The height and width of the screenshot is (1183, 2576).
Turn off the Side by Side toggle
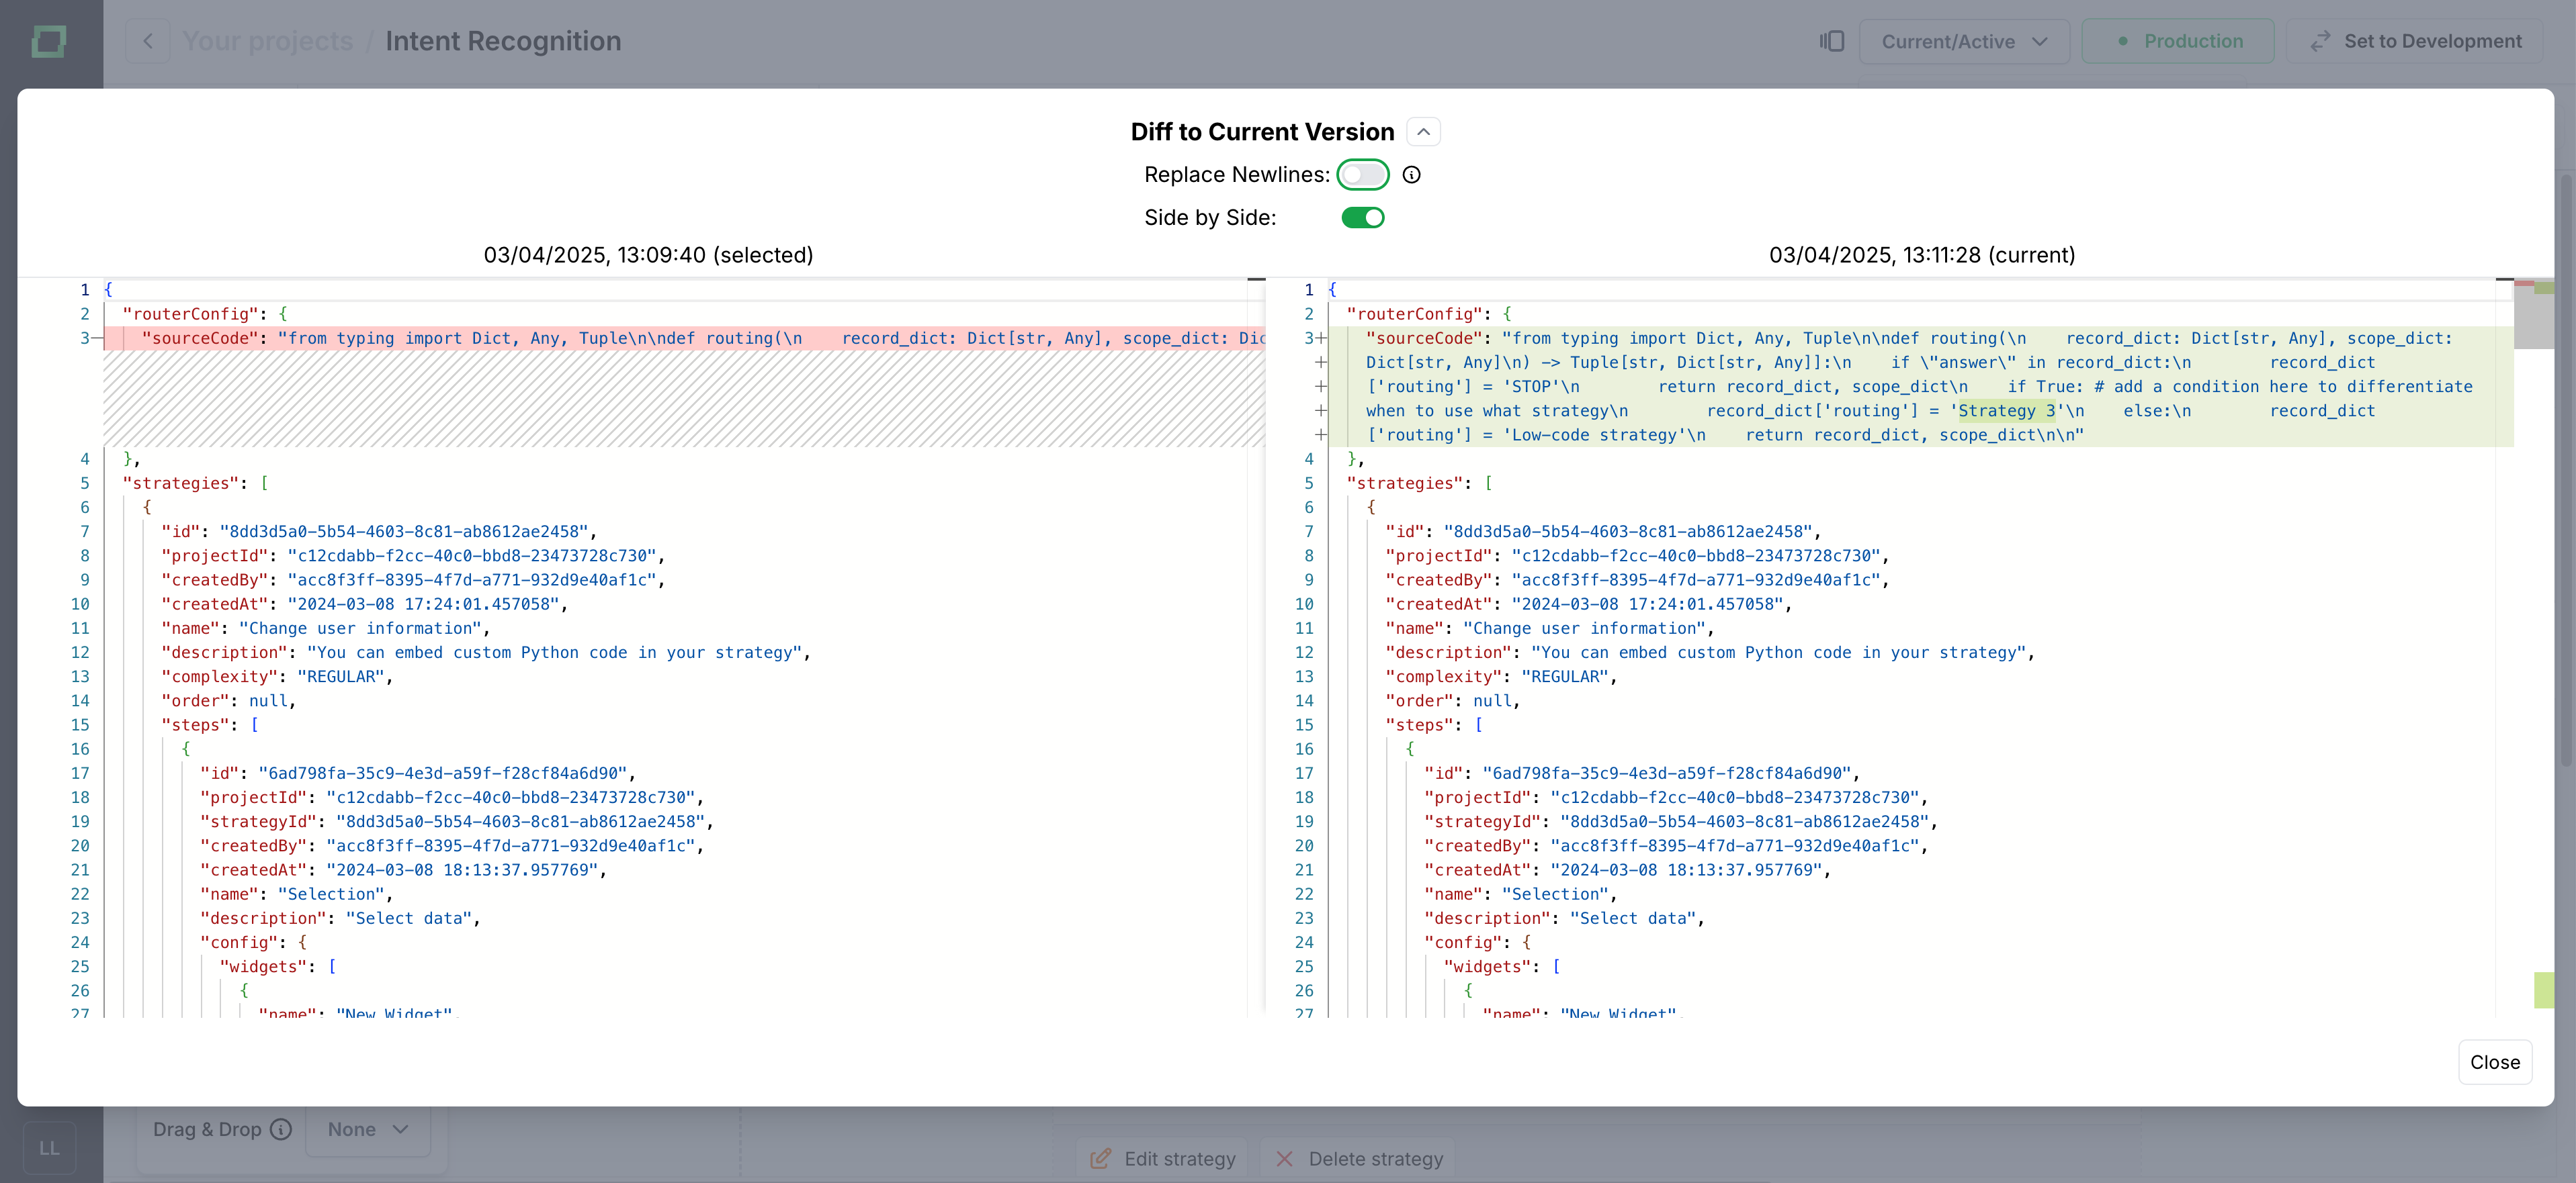[1362, 218]
